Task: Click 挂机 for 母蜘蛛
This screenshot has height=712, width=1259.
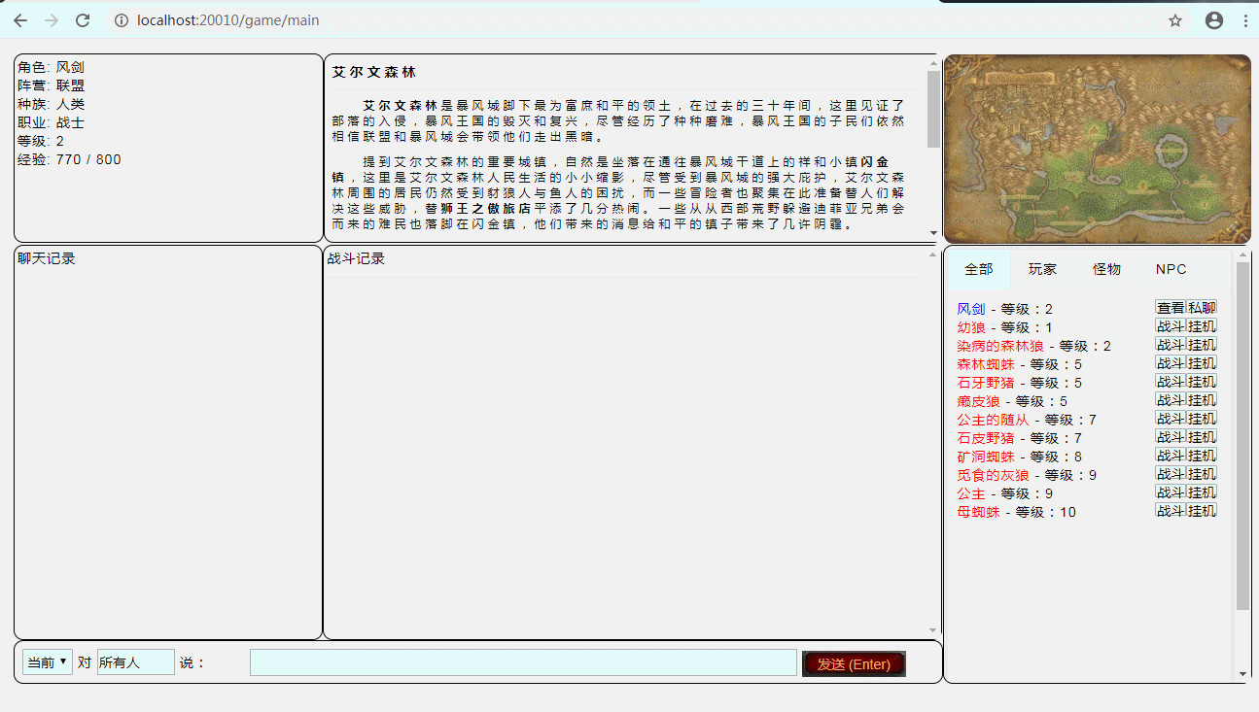Action: pyautogui.click(x=1202, y=510)
